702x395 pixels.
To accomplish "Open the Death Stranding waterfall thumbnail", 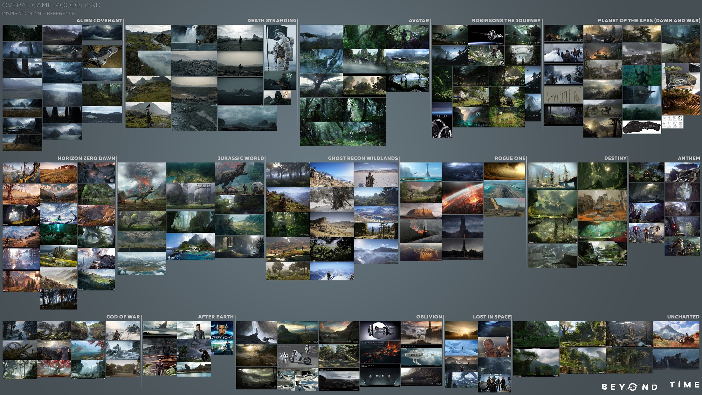I will click(194, 38).
